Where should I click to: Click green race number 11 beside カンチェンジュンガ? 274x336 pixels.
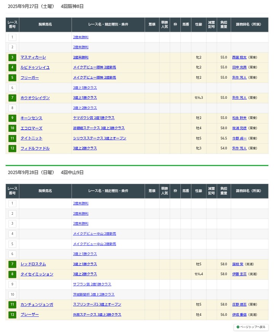[12, 304]
